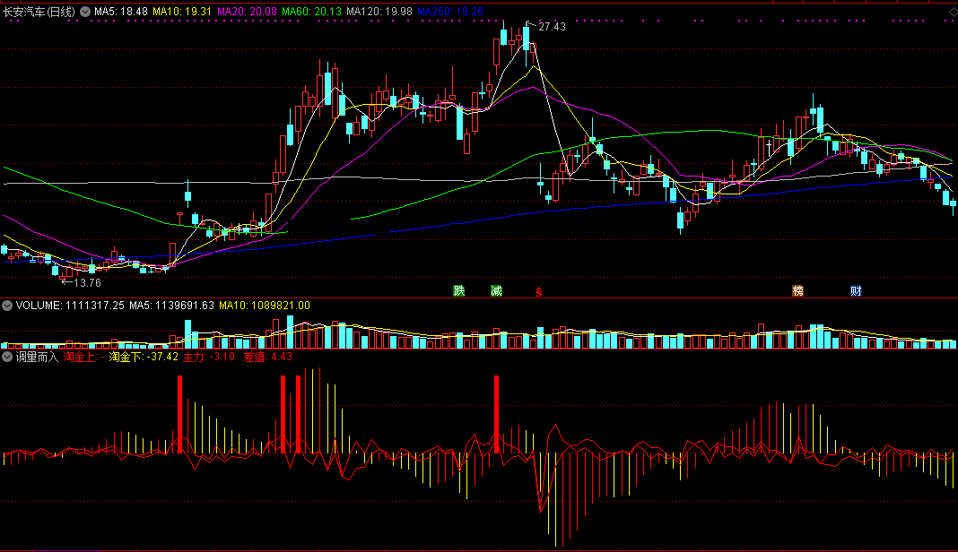
Task: Click the MA250: 19.26 label
Action: click(x=450, y=12)
